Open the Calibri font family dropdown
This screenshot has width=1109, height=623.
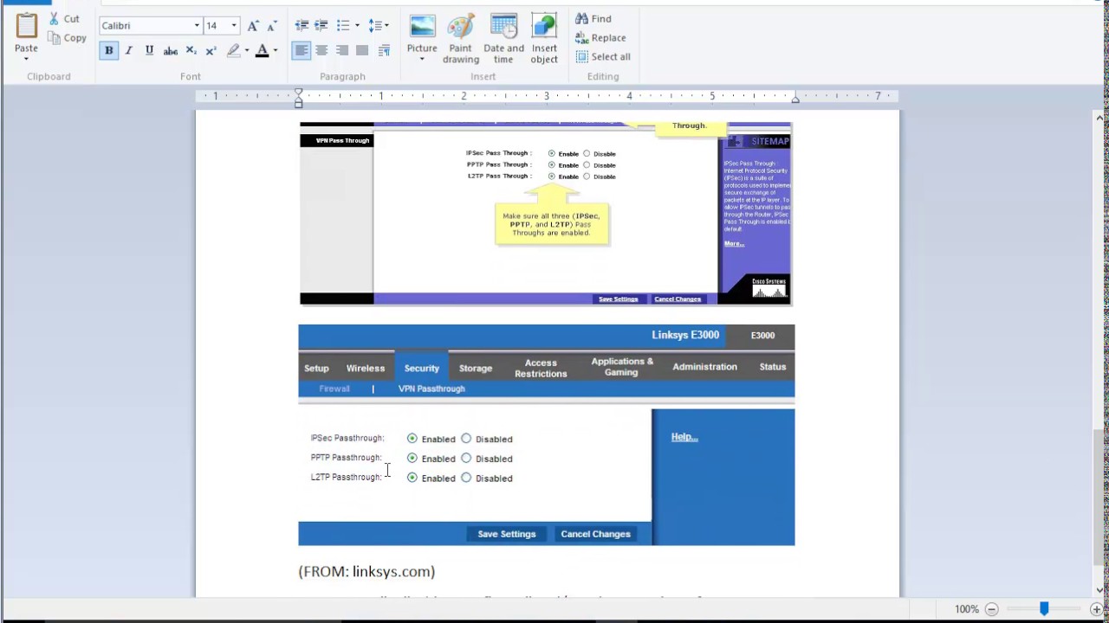pyautogui.click(x=197, y=26)
